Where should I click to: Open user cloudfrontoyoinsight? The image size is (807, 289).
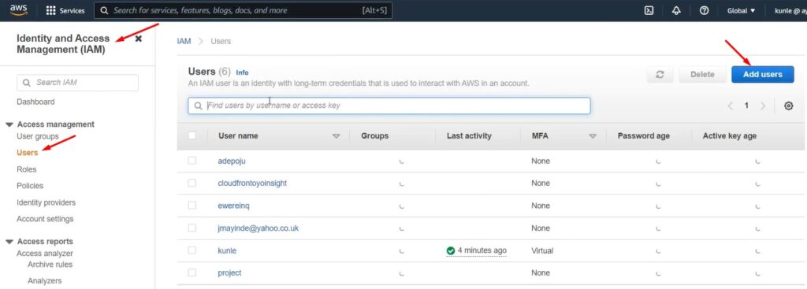pyautogui.click(x=252, y=183)
